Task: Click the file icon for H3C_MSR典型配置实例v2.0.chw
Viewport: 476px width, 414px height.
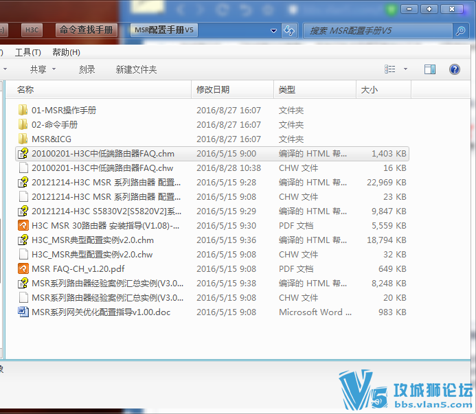Action: pyautogui.click(x=23, y=254)
